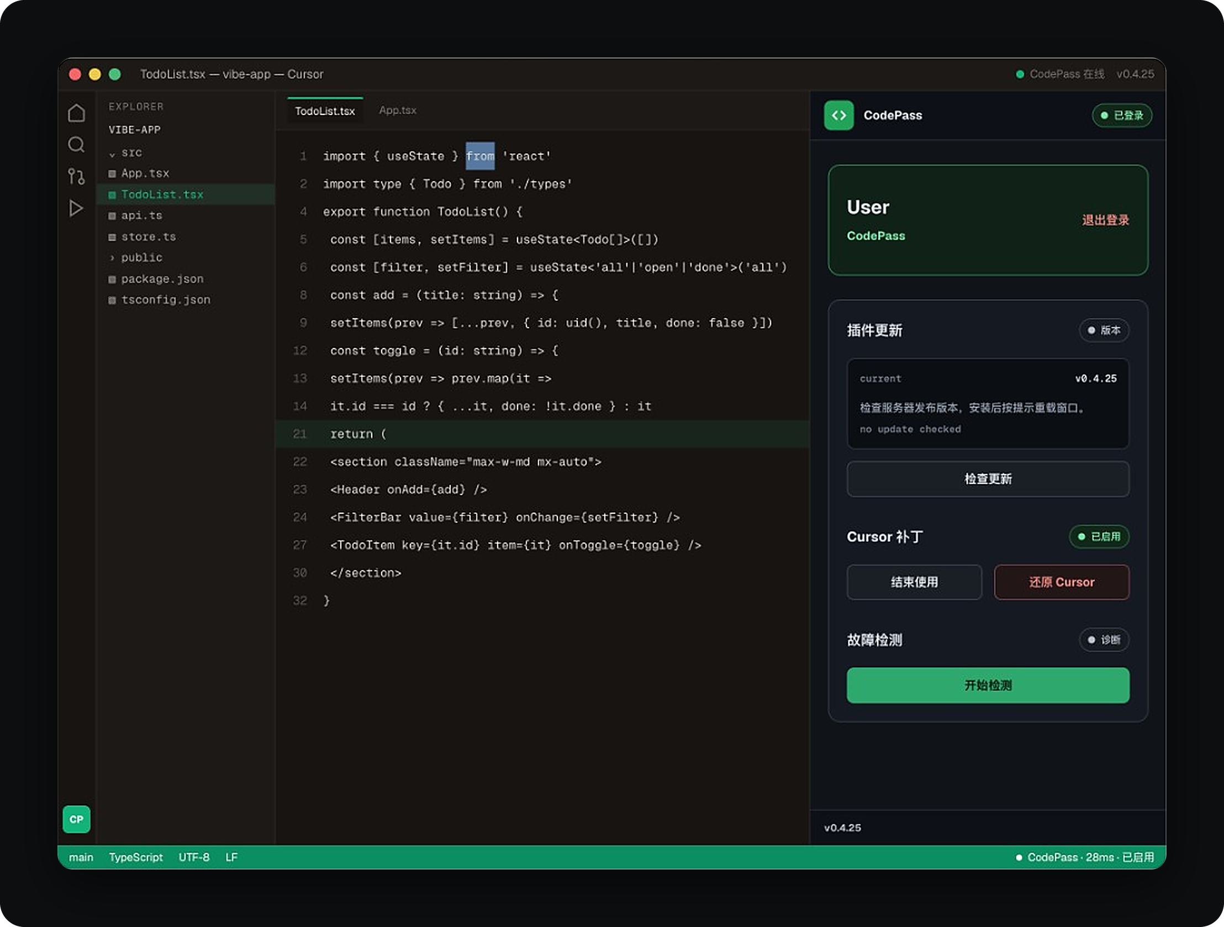Click the 检查更新 check update button
Image resolution: width=1224 pixels, height=927 pixels.
click(x=988, y=479)
